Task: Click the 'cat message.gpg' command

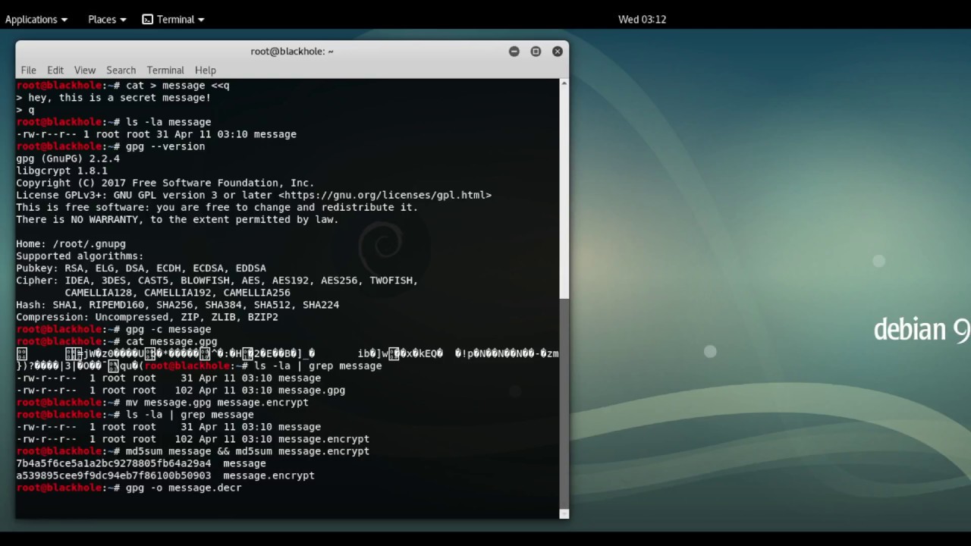Action: [x=171, y=341]
